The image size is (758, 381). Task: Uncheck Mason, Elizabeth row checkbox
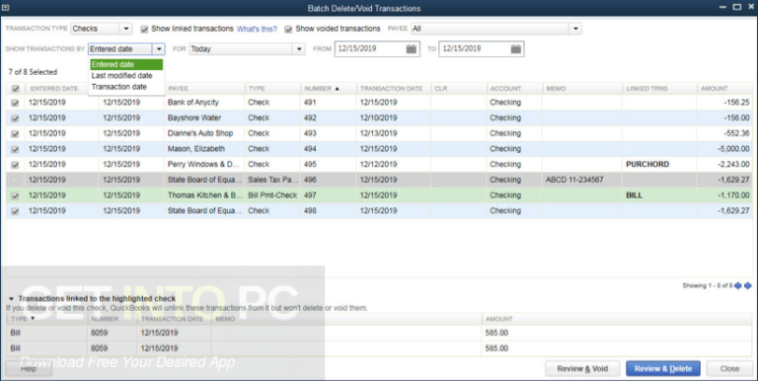pos(15,149)
